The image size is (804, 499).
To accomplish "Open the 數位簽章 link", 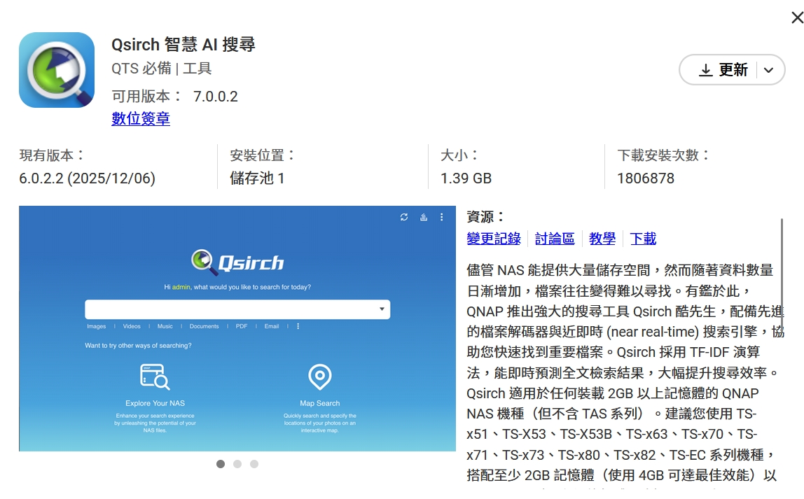I will click(141, 119).
